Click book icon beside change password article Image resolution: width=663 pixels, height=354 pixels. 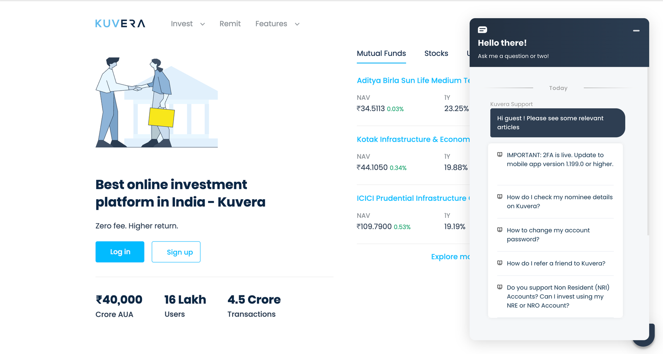pos(500,230)
